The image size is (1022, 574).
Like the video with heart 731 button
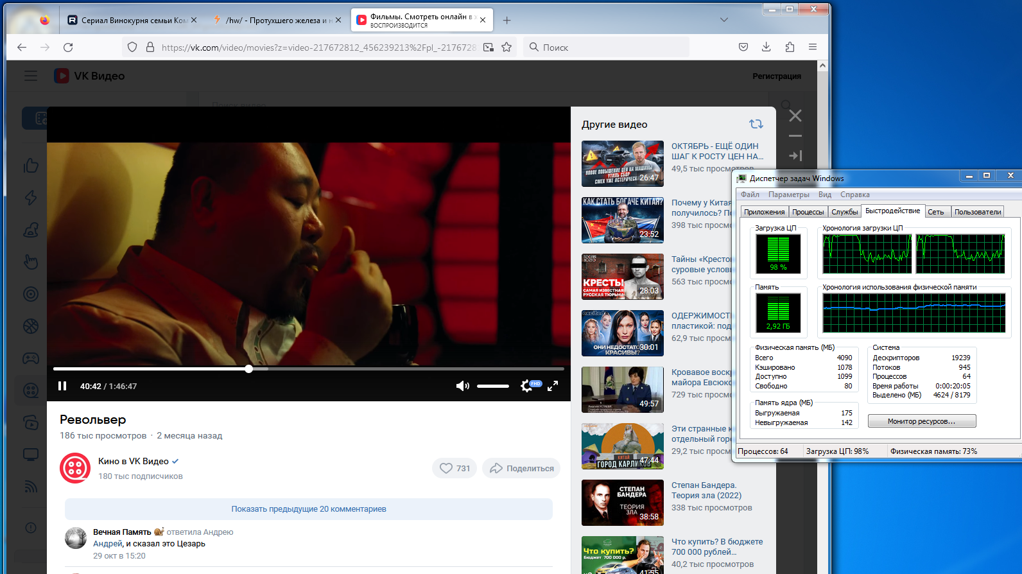click(x=455, y=468)
